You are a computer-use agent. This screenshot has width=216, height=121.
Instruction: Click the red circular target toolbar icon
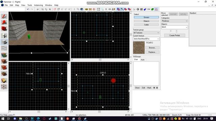click(94, 9)
